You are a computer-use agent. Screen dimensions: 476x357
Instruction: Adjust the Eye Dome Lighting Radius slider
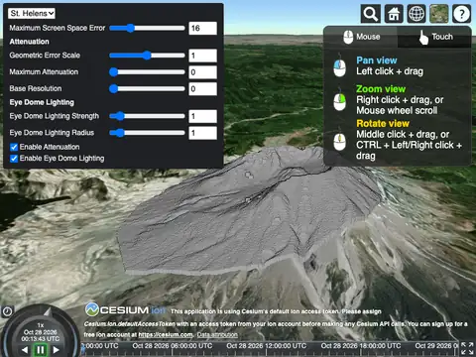(x=147, y=133)
